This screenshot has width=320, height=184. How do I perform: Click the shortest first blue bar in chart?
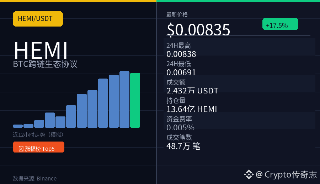18,126
